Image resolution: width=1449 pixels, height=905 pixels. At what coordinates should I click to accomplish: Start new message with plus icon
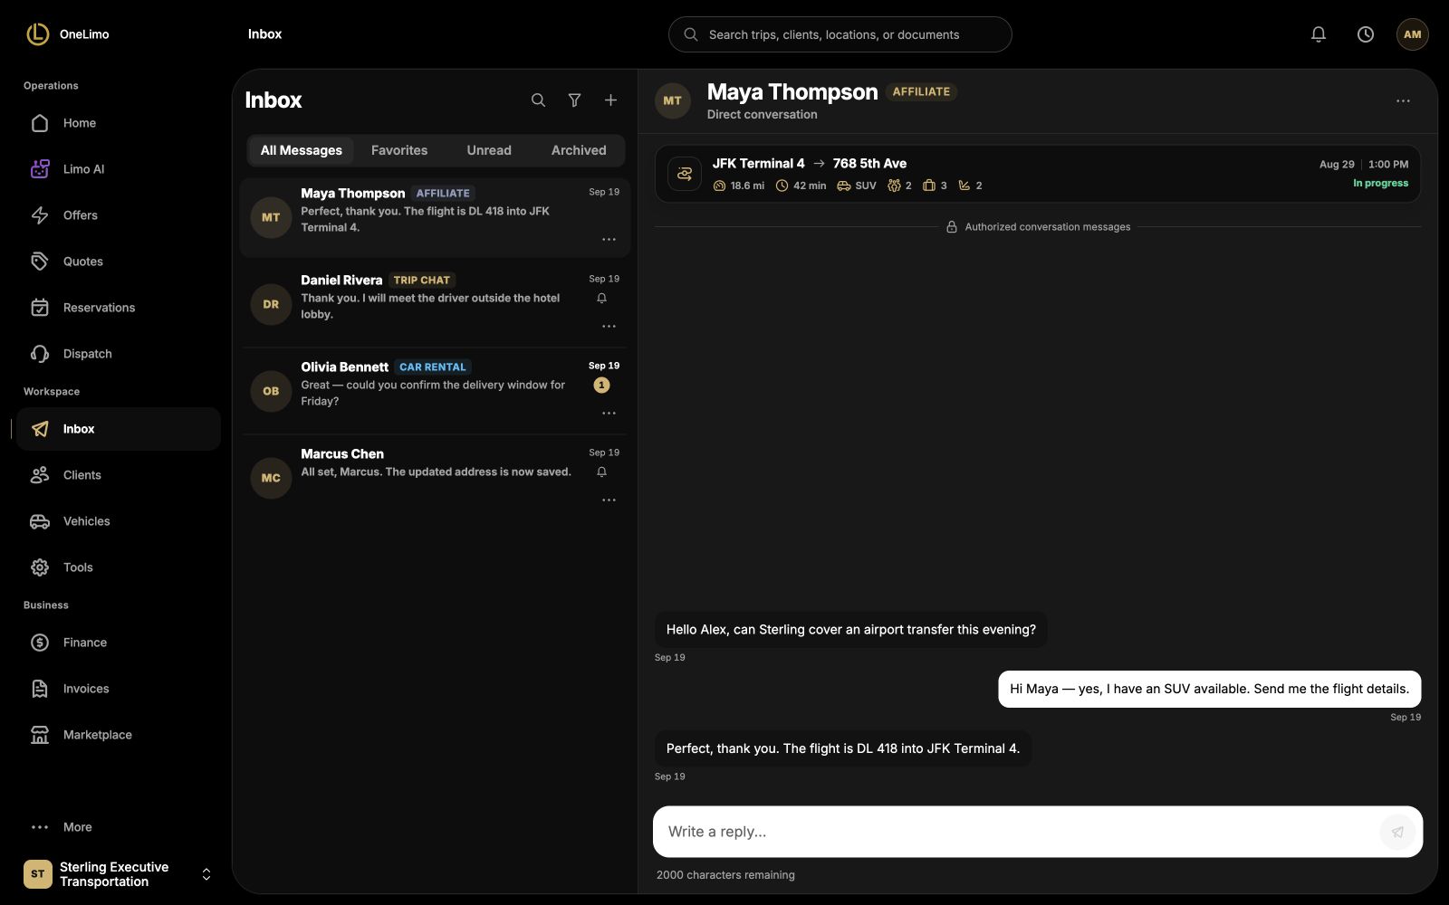(610, 100)
